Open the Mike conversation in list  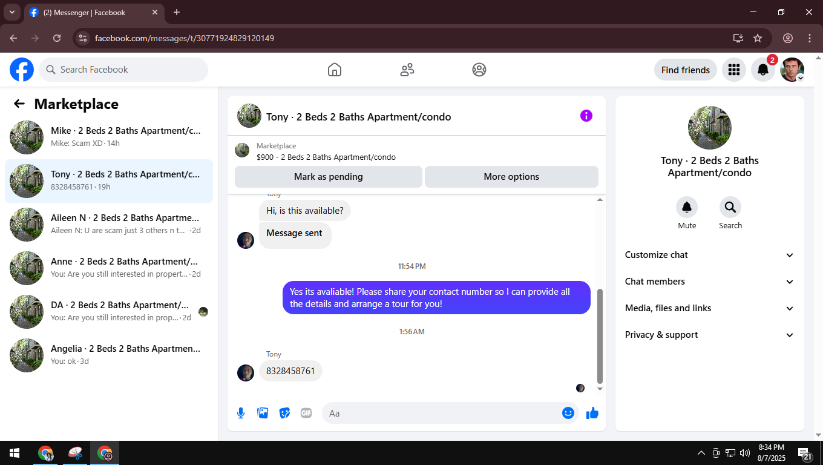pos(109,137)
